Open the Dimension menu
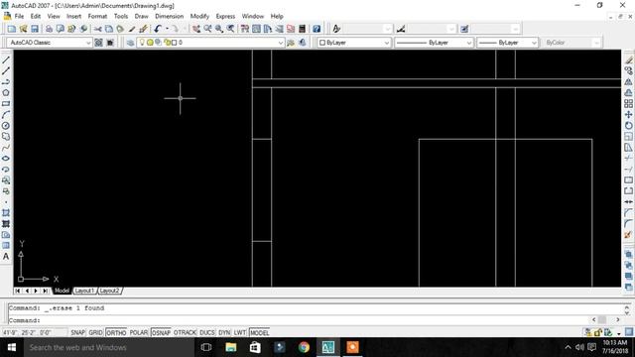Image resolution: width=635 pixels, height=357 pixels. pyautogui.click(x=170, y=16)
